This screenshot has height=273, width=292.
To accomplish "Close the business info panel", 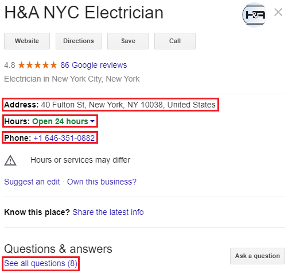I will 278,12.
